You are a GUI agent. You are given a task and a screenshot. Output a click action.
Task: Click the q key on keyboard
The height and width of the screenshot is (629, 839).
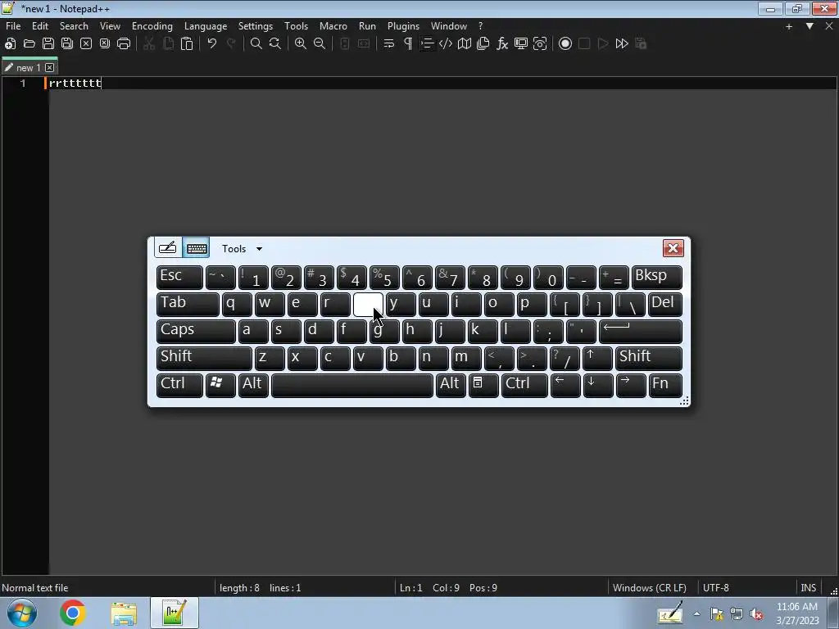(x=237, y=303)
